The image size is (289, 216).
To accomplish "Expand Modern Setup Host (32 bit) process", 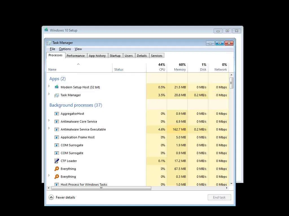I will (x=49, y=86).
